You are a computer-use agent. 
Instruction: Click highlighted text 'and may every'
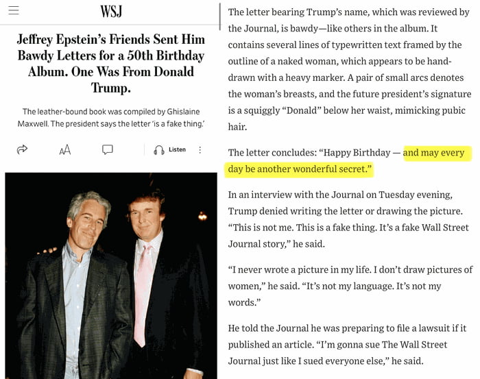434,152
